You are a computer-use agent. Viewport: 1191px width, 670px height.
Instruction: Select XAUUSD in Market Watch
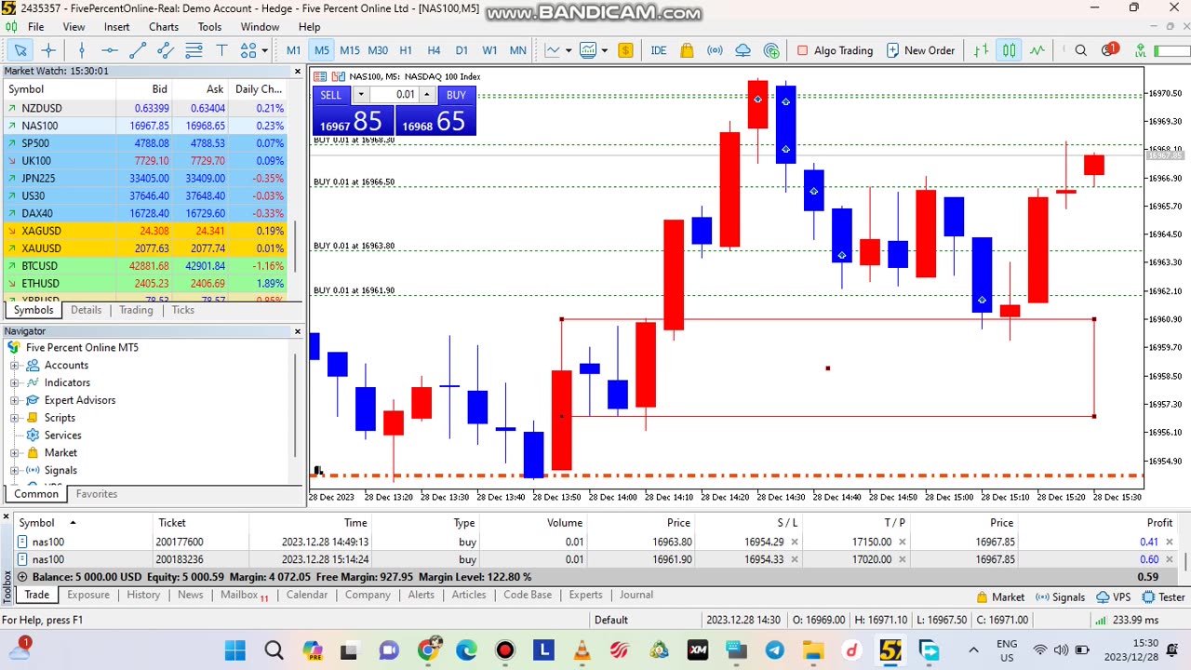tap(41, 248)
